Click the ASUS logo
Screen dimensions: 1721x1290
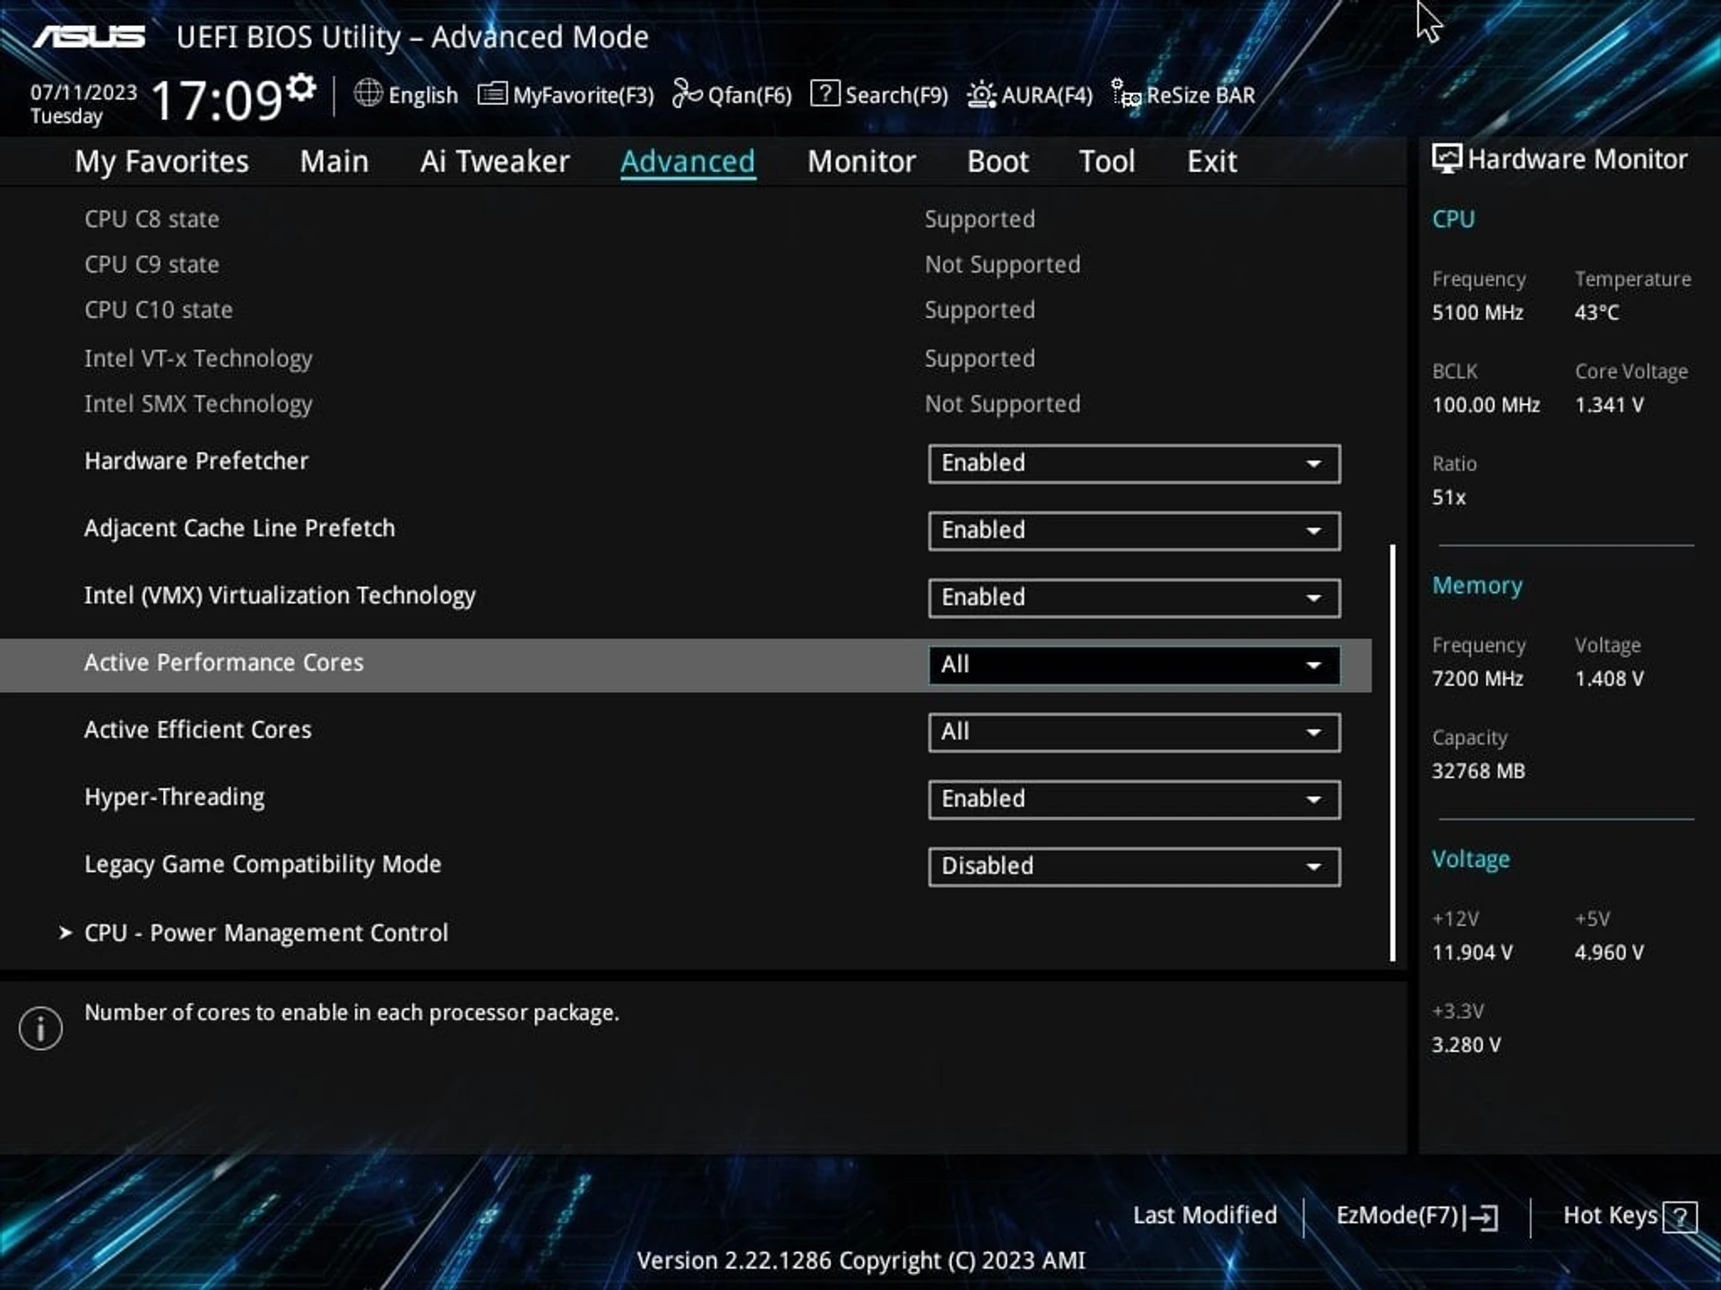coord(89,37)
